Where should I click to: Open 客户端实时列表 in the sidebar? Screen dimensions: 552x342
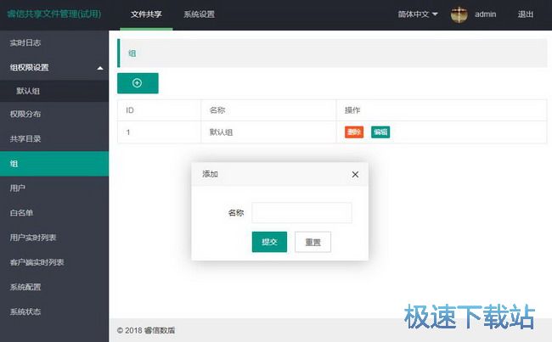point(54,262)
